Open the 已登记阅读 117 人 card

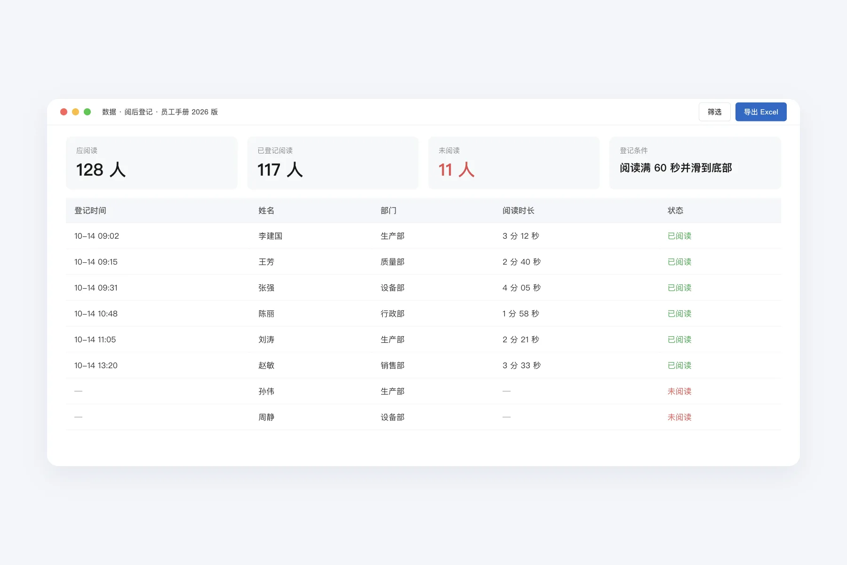(333, 163)
